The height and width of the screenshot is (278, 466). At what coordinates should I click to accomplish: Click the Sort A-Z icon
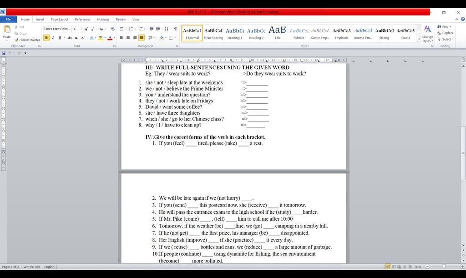pos(167,29)
